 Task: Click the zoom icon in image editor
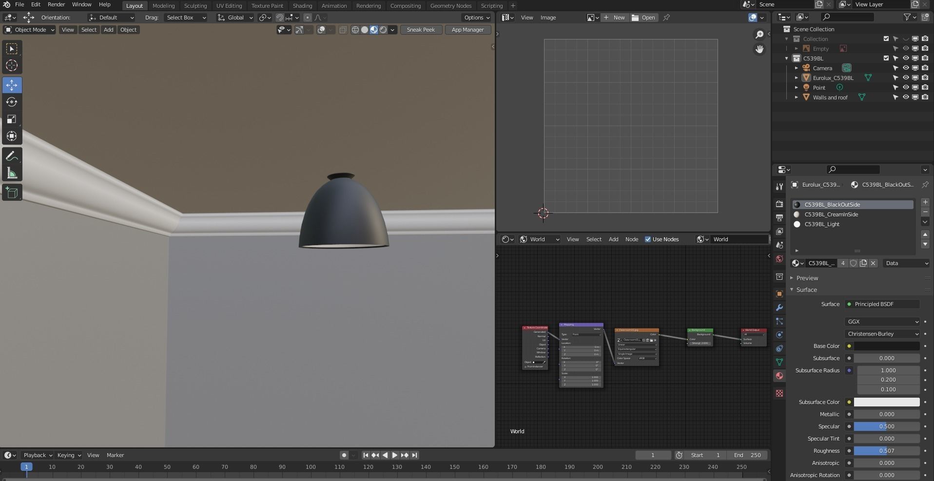[759, 35]
